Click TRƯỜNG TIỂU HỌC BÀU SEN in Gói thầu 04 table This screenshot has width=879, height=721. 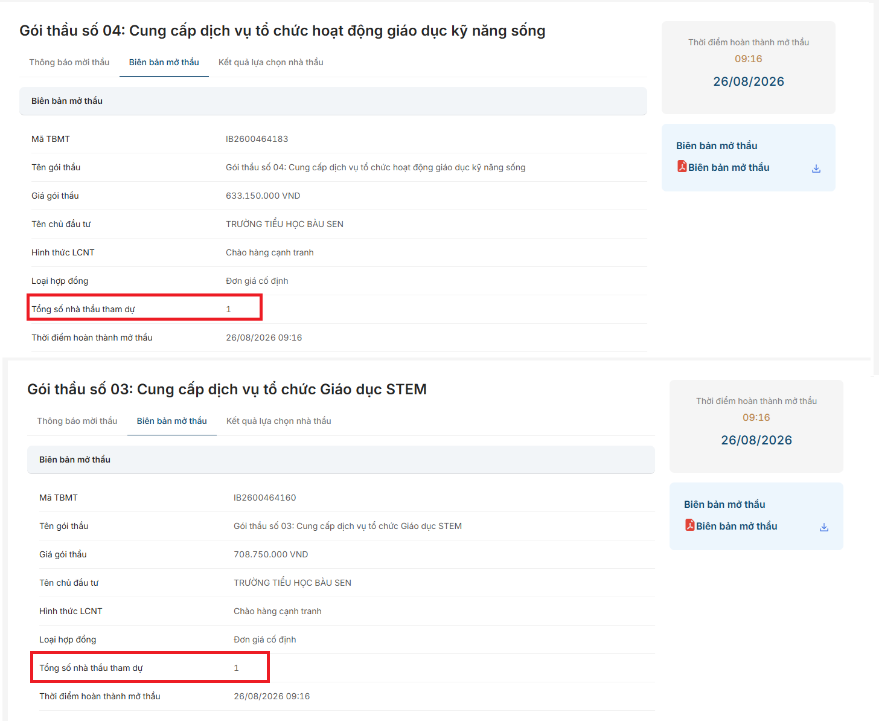point(284,224)
